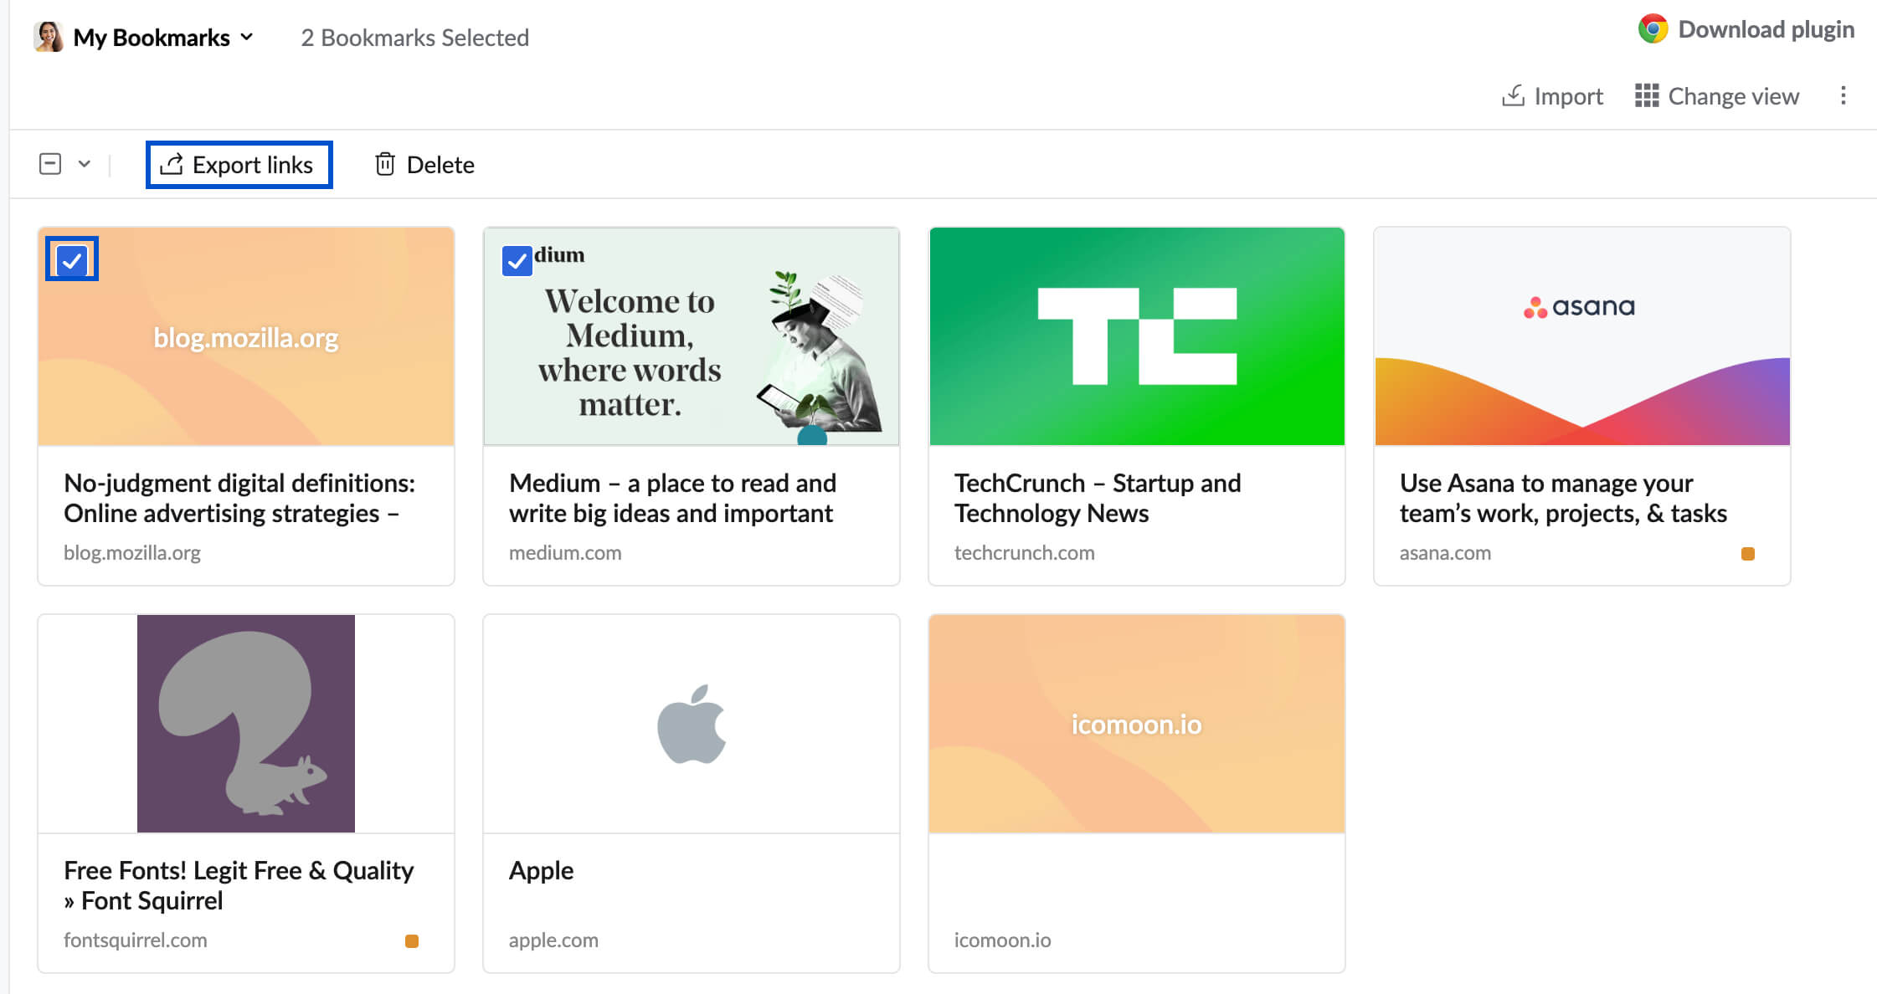Viewport: 1877px width, 994px height.
Task: Open the selection options dropdown arrow
Action: pos(85,164)
